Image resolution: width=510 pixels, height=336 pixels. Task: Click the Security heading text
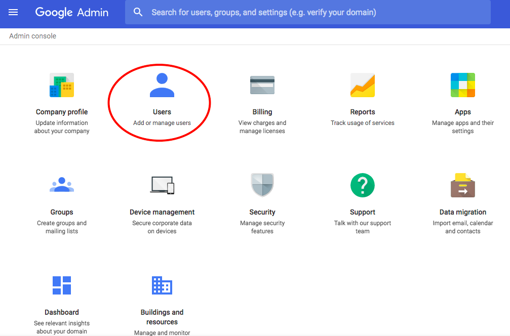click(x=262, y=212)
